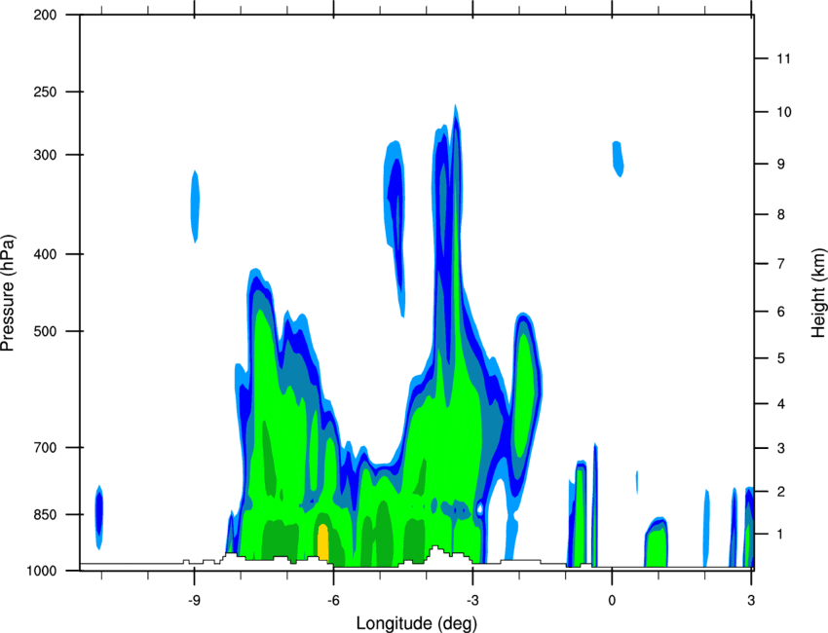Click the small blue blob near 850 hPa at left
The width and height of the screenshot is (828, 633).
(x=98, y=517)
